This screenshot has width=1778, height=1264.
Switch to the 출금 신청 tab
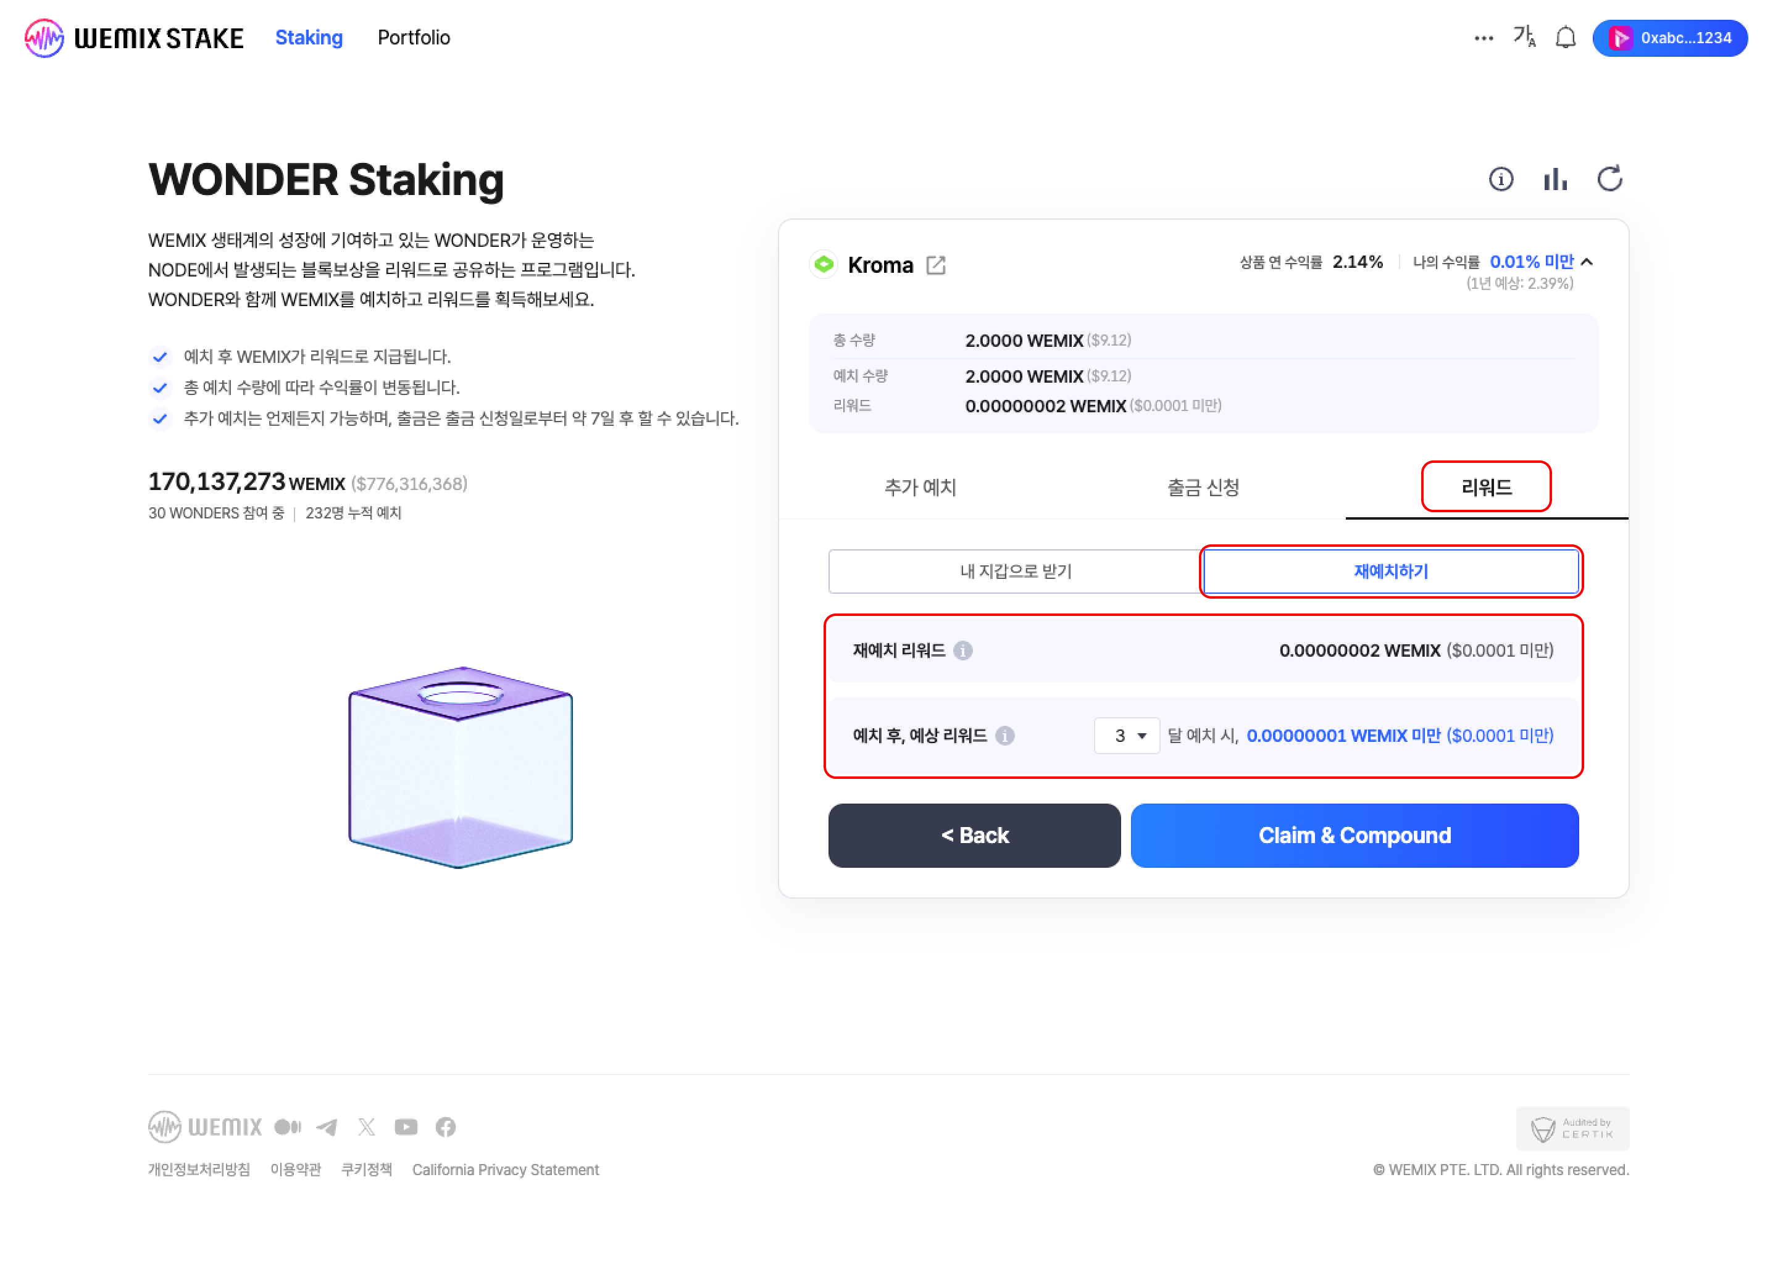point(1203,487)
